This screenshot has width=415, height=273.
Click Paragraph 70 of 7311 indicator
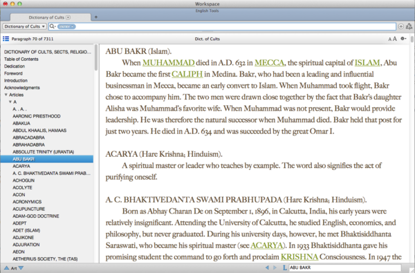(x=33, y=39)
